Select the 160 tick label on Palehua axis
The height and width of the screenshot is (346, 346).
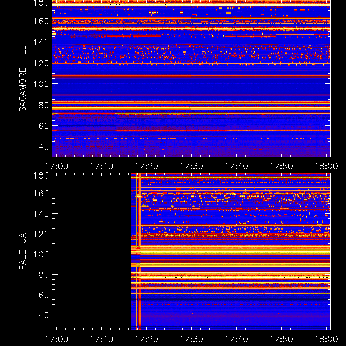tap(41, 193)
